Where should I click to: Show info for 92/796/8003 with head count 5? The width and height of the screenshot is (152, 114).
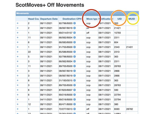[x=74, y=56]
